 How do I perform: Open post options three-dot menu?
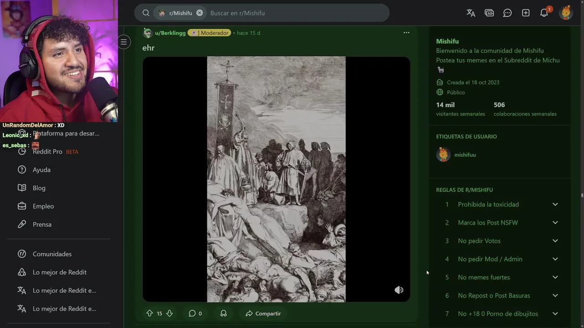coord(407,33)
